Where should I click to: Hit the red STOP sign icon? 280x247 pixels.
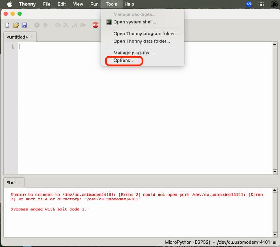point(96,25)
